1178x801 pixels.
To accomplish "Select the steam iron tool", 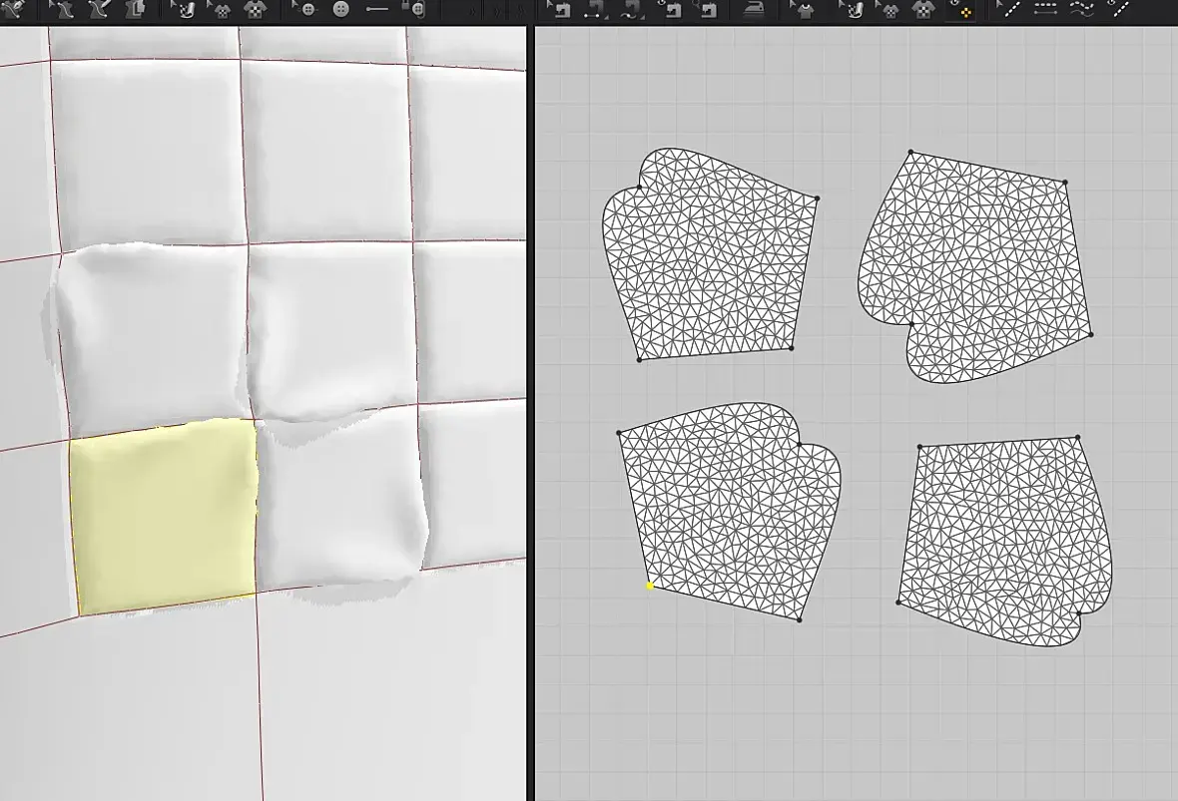I will [x=754, y=9].
